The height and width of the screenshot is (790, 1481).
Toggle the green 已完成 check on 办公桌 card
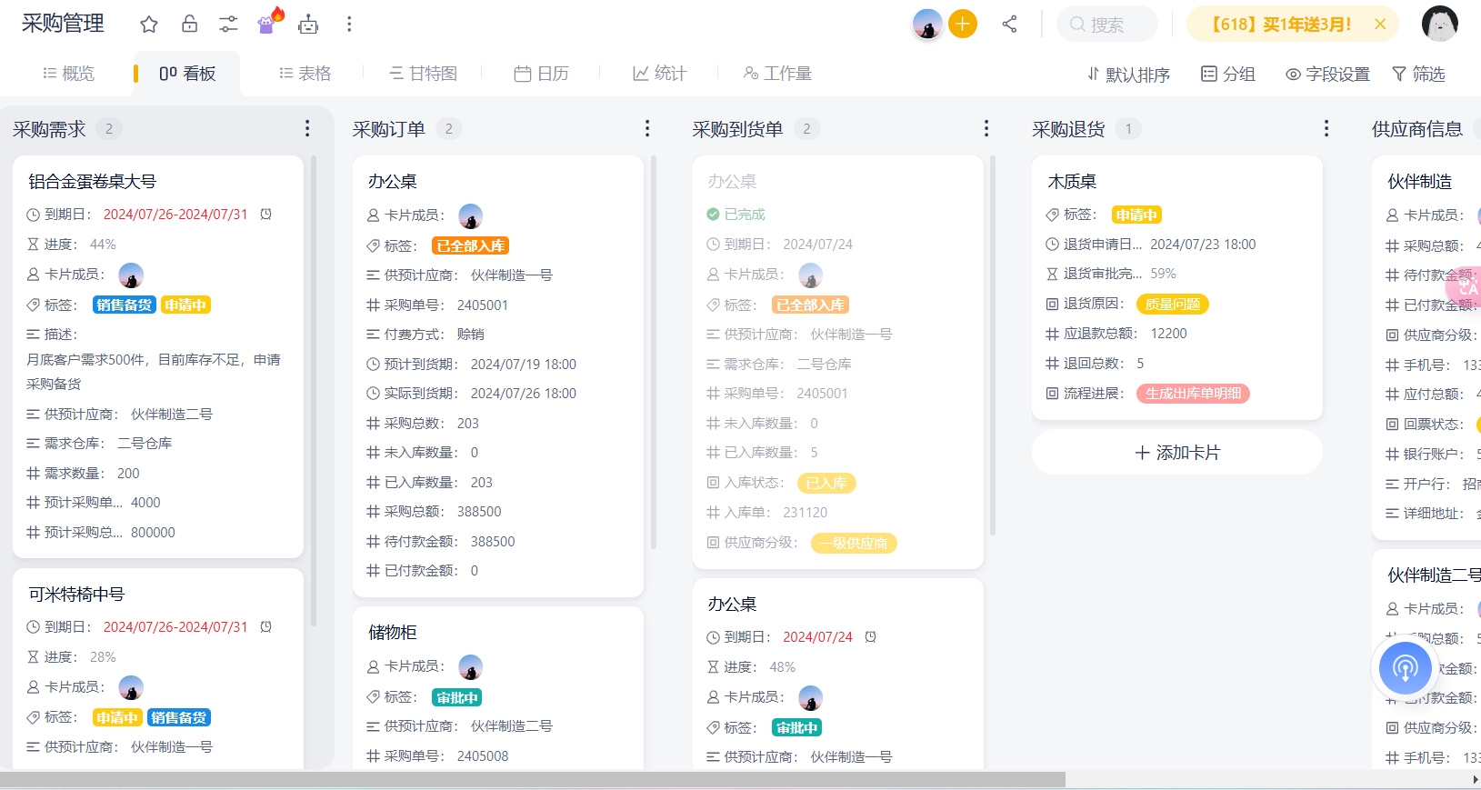click(x=713, y=215)
